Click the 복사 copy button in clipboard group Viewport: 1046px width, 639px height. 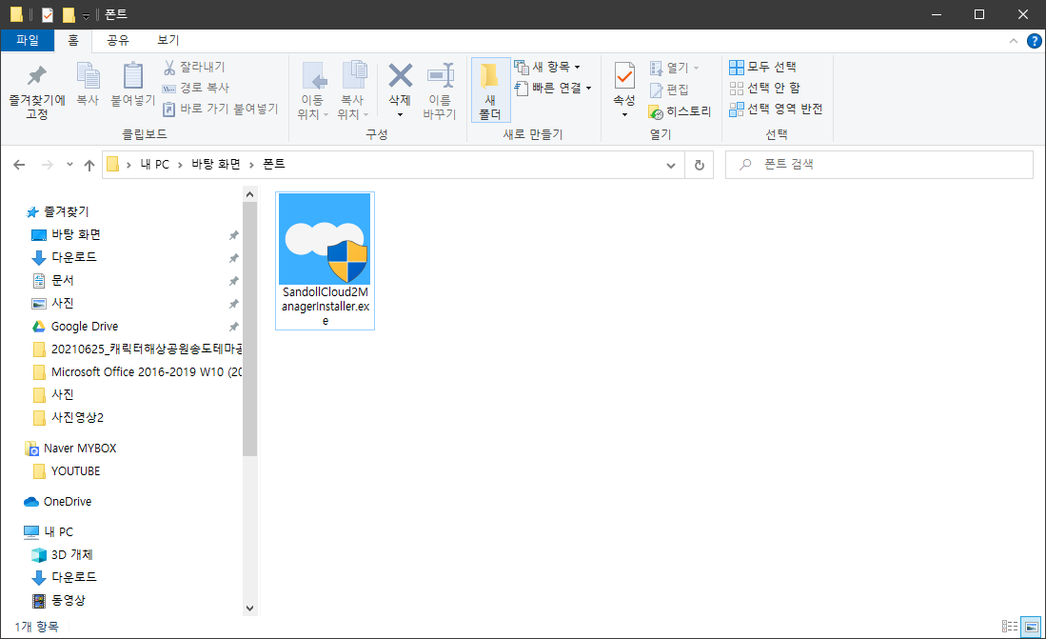88,85
